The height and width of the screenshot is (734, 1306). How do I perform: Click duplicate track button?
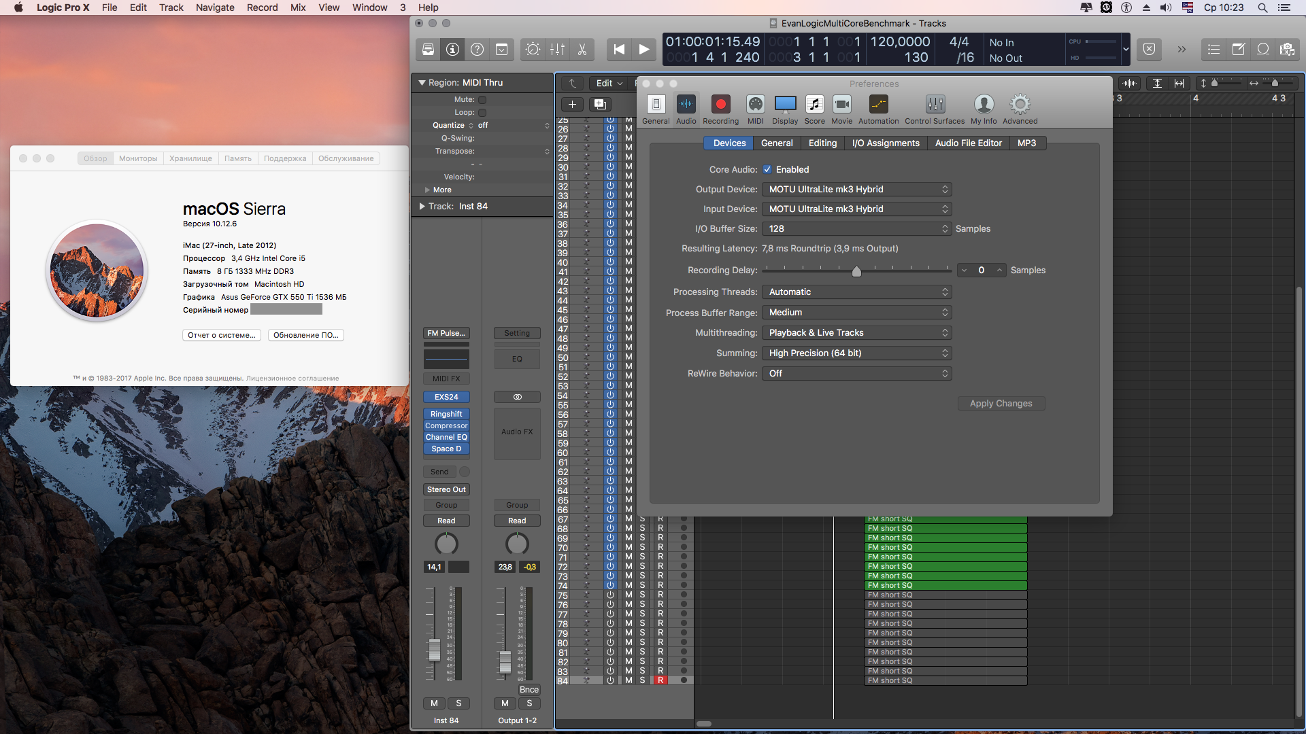point(600,104)
